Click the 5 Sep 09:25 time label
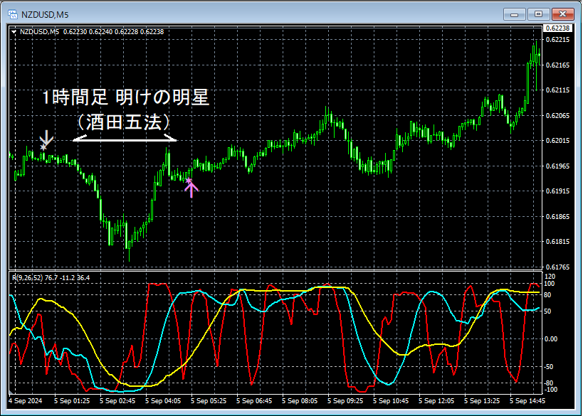Image resolution: width=583 pixels, height=416 pixels. [x=345, y=401]
